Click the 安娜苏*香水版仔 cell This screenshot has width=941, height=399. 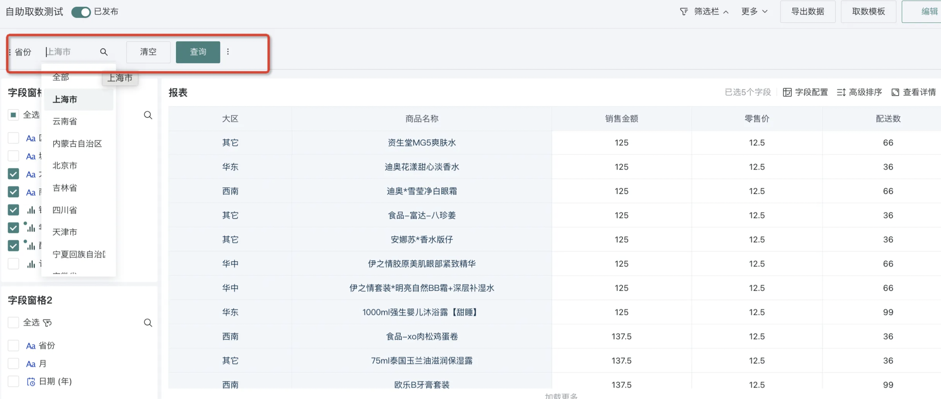[421, 239]
